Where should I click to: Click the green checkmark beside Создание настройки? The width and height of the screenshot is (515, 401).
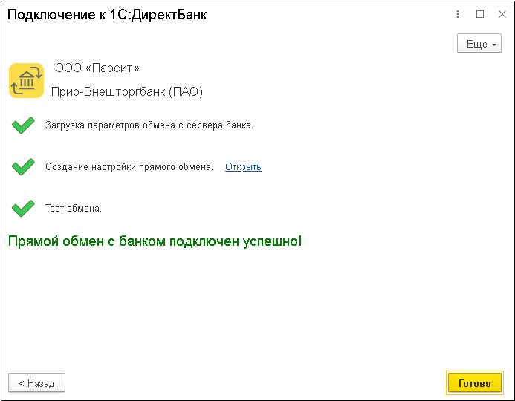coord(23,166)
